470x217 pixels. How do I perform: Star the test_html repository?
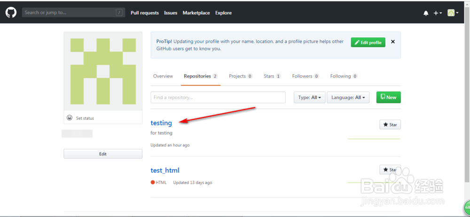pyautogui.click(x=390, y=170)
